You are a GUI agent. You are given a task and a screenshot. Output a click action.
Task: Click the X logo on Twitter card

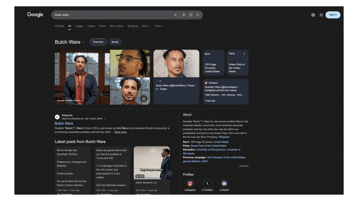pos(157,81)
